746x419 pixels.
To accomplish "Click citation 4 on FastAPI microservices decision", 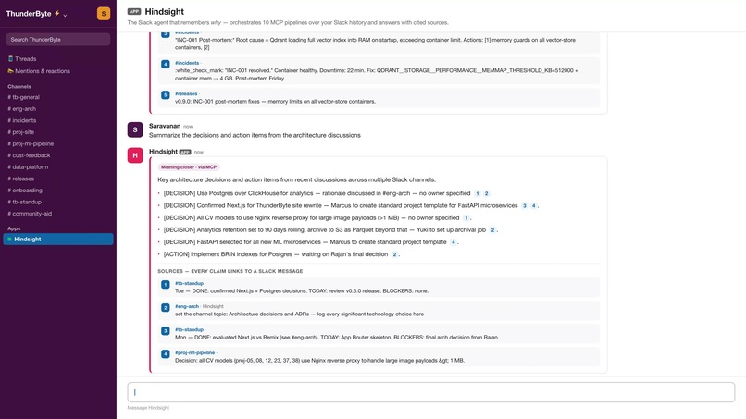I will click(x=454, y=242).
